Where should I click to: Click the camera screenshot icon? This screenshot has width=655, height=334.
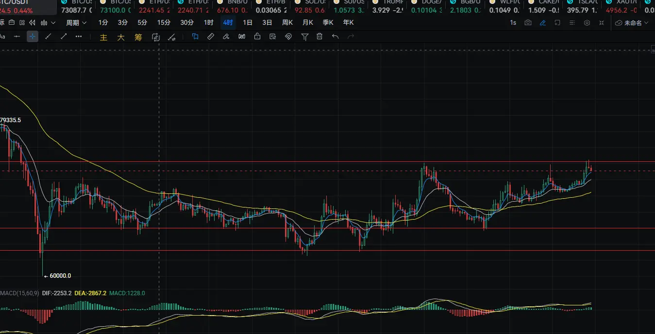(x=528, y=23)
